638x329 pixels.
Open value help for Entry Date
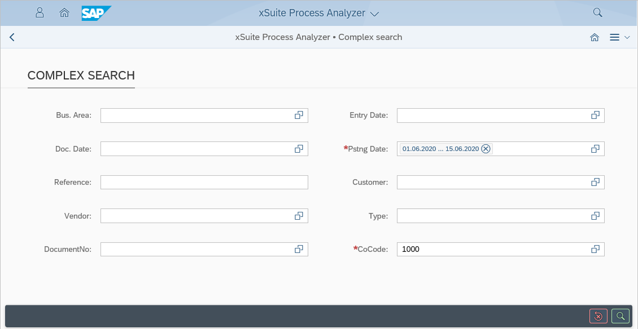pyautogui.click(x=595, y=115)
